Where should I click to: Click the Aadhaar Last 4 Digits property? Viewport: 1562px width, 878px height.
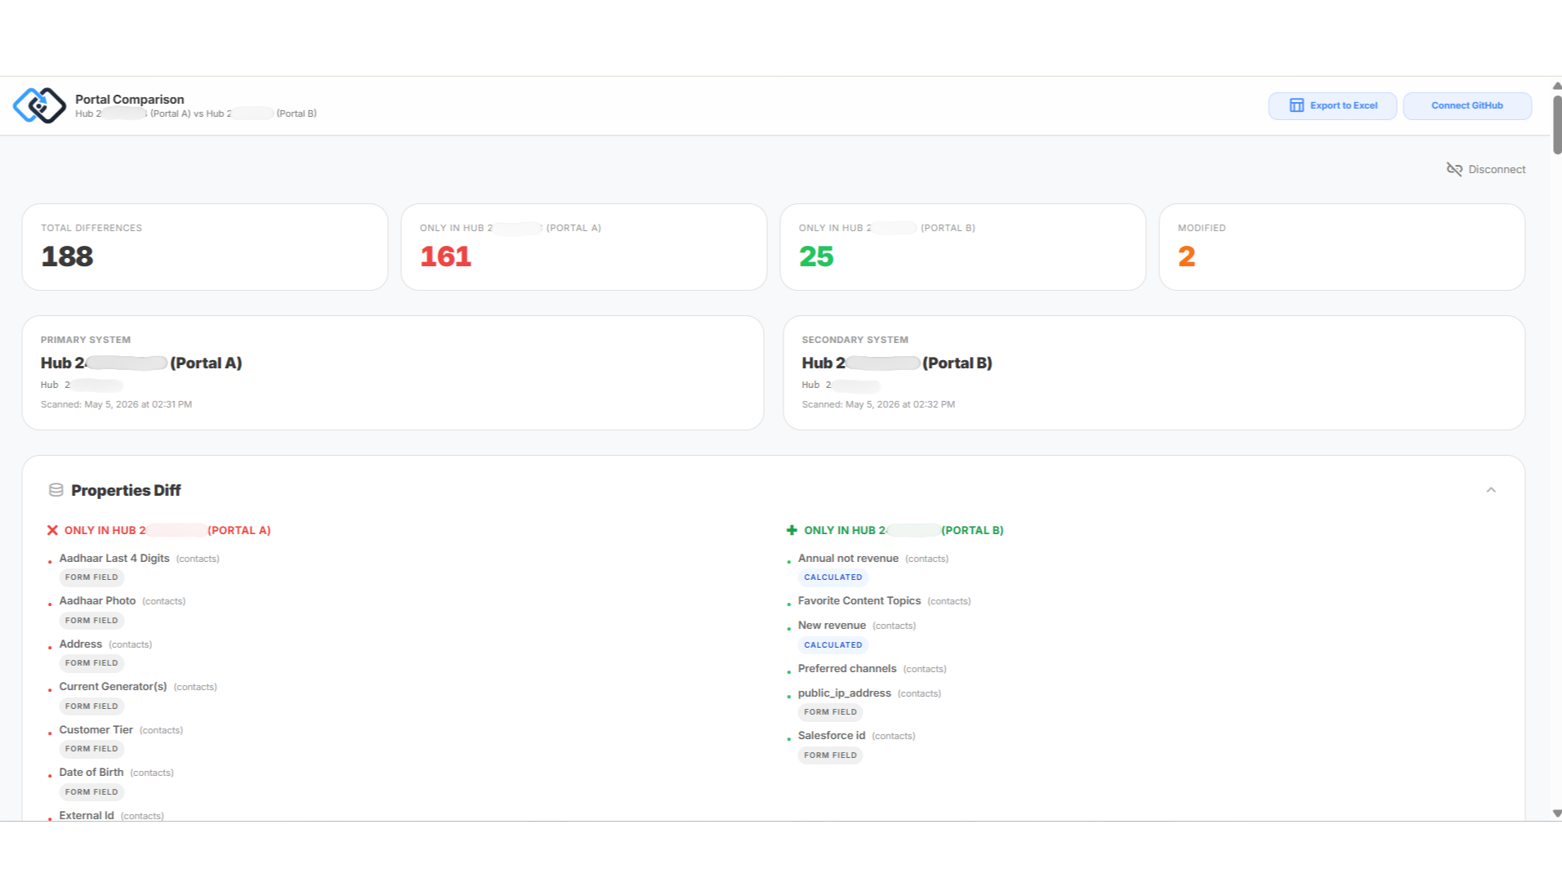tap(114, 559)
